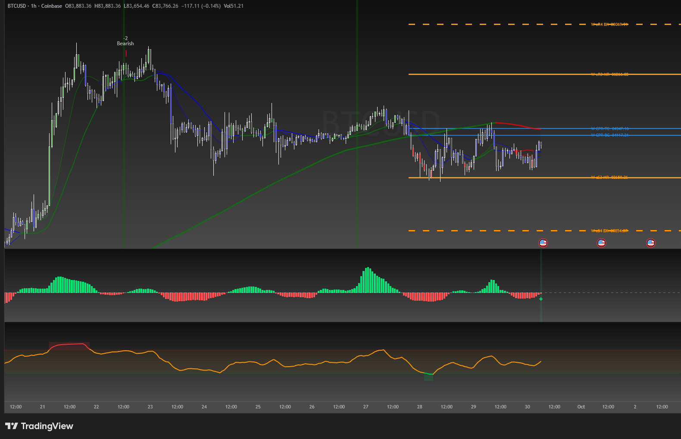Select the W eS3 MR 82658.36 level label
The image size is (681, 439).
click(609, 177)
